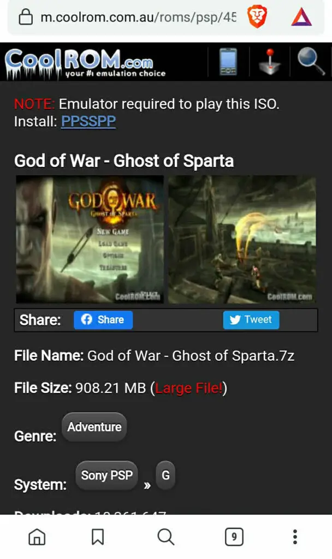Select the Sony PSP system tag
332x559 pixels.
coord(106,475)
